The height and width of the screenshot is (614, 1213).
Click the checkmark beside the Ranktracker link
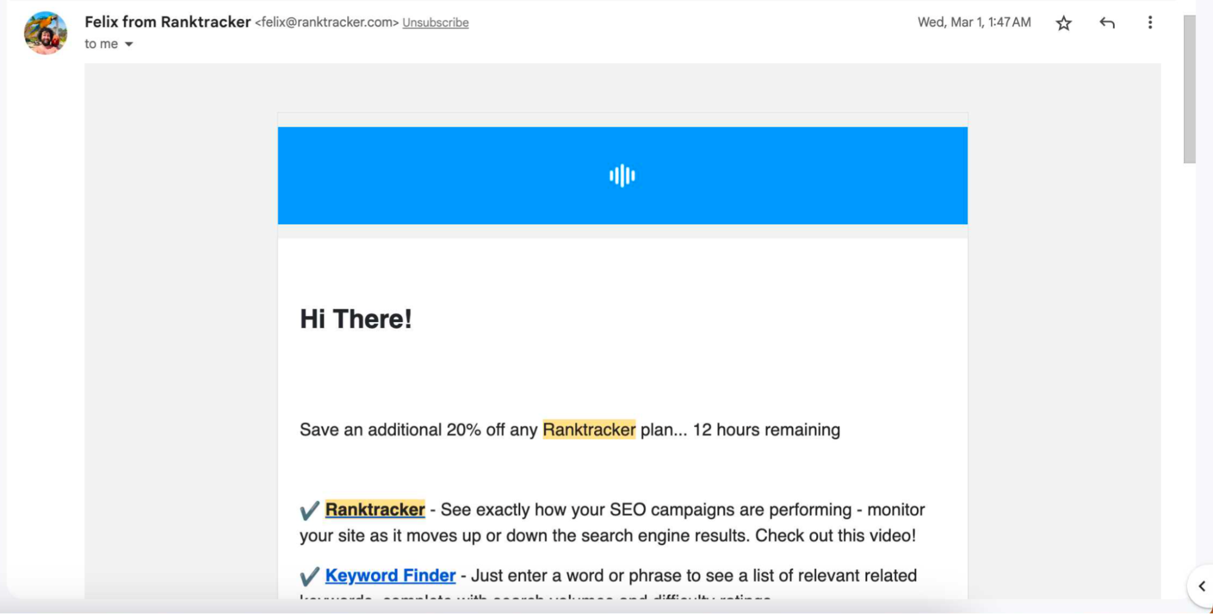pos(309,510)
